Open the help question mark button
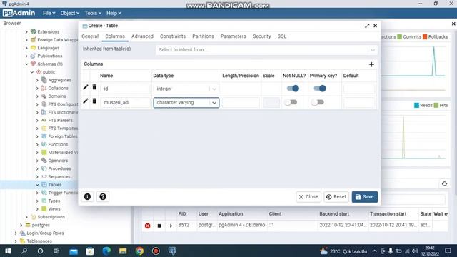457x257 pixels. coord(103,197)
